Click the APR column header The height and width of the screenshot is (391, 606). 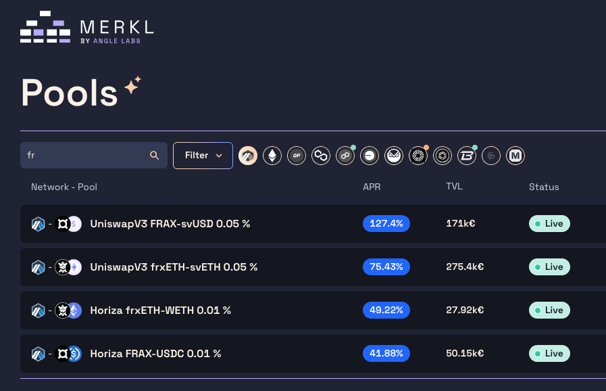coord(372,187)
